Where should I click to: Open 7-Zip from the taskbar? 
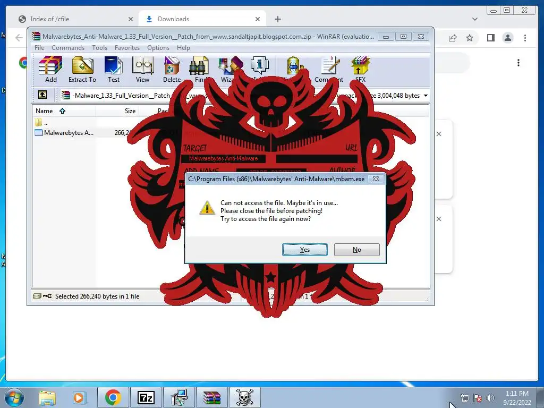pos(146,397)
